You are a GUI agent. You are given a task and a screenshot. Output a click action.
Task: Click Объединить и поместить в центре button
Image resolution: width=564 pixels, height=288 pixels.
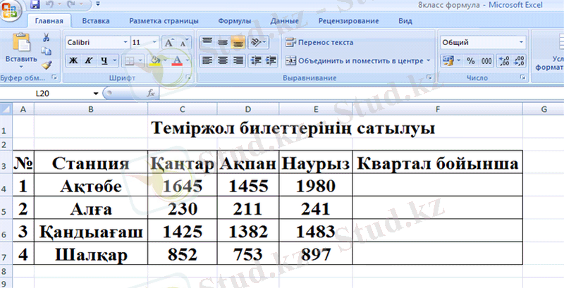[358, 61]
